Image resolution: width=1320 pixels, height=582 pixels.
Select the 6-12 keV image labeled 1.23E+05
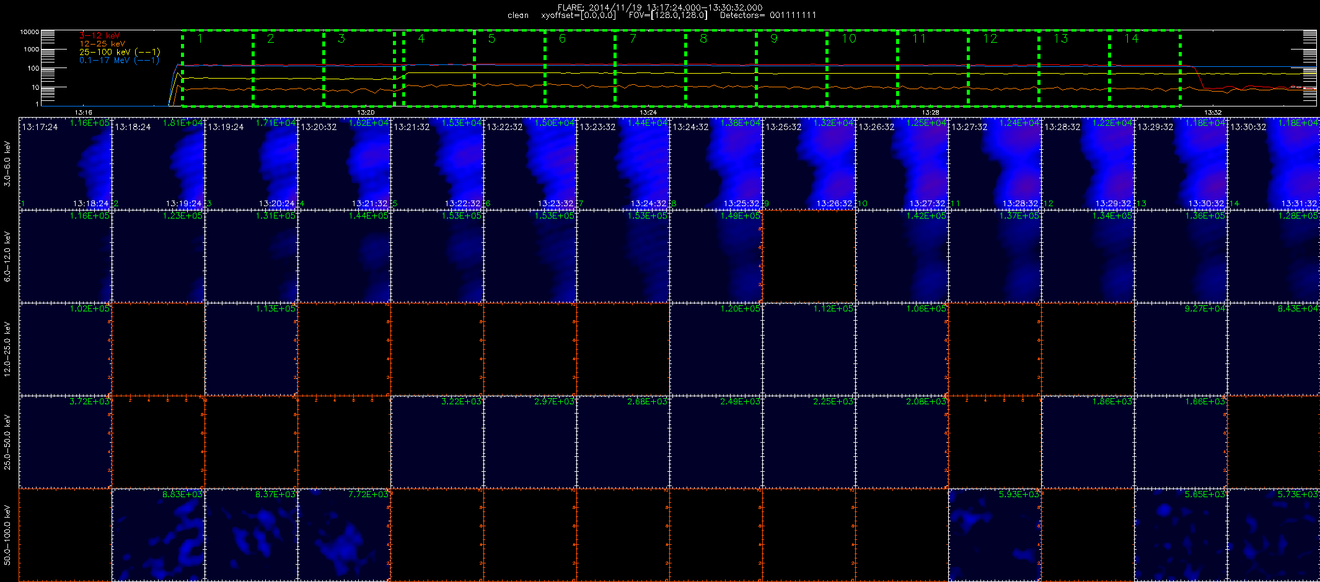point(159,256)
